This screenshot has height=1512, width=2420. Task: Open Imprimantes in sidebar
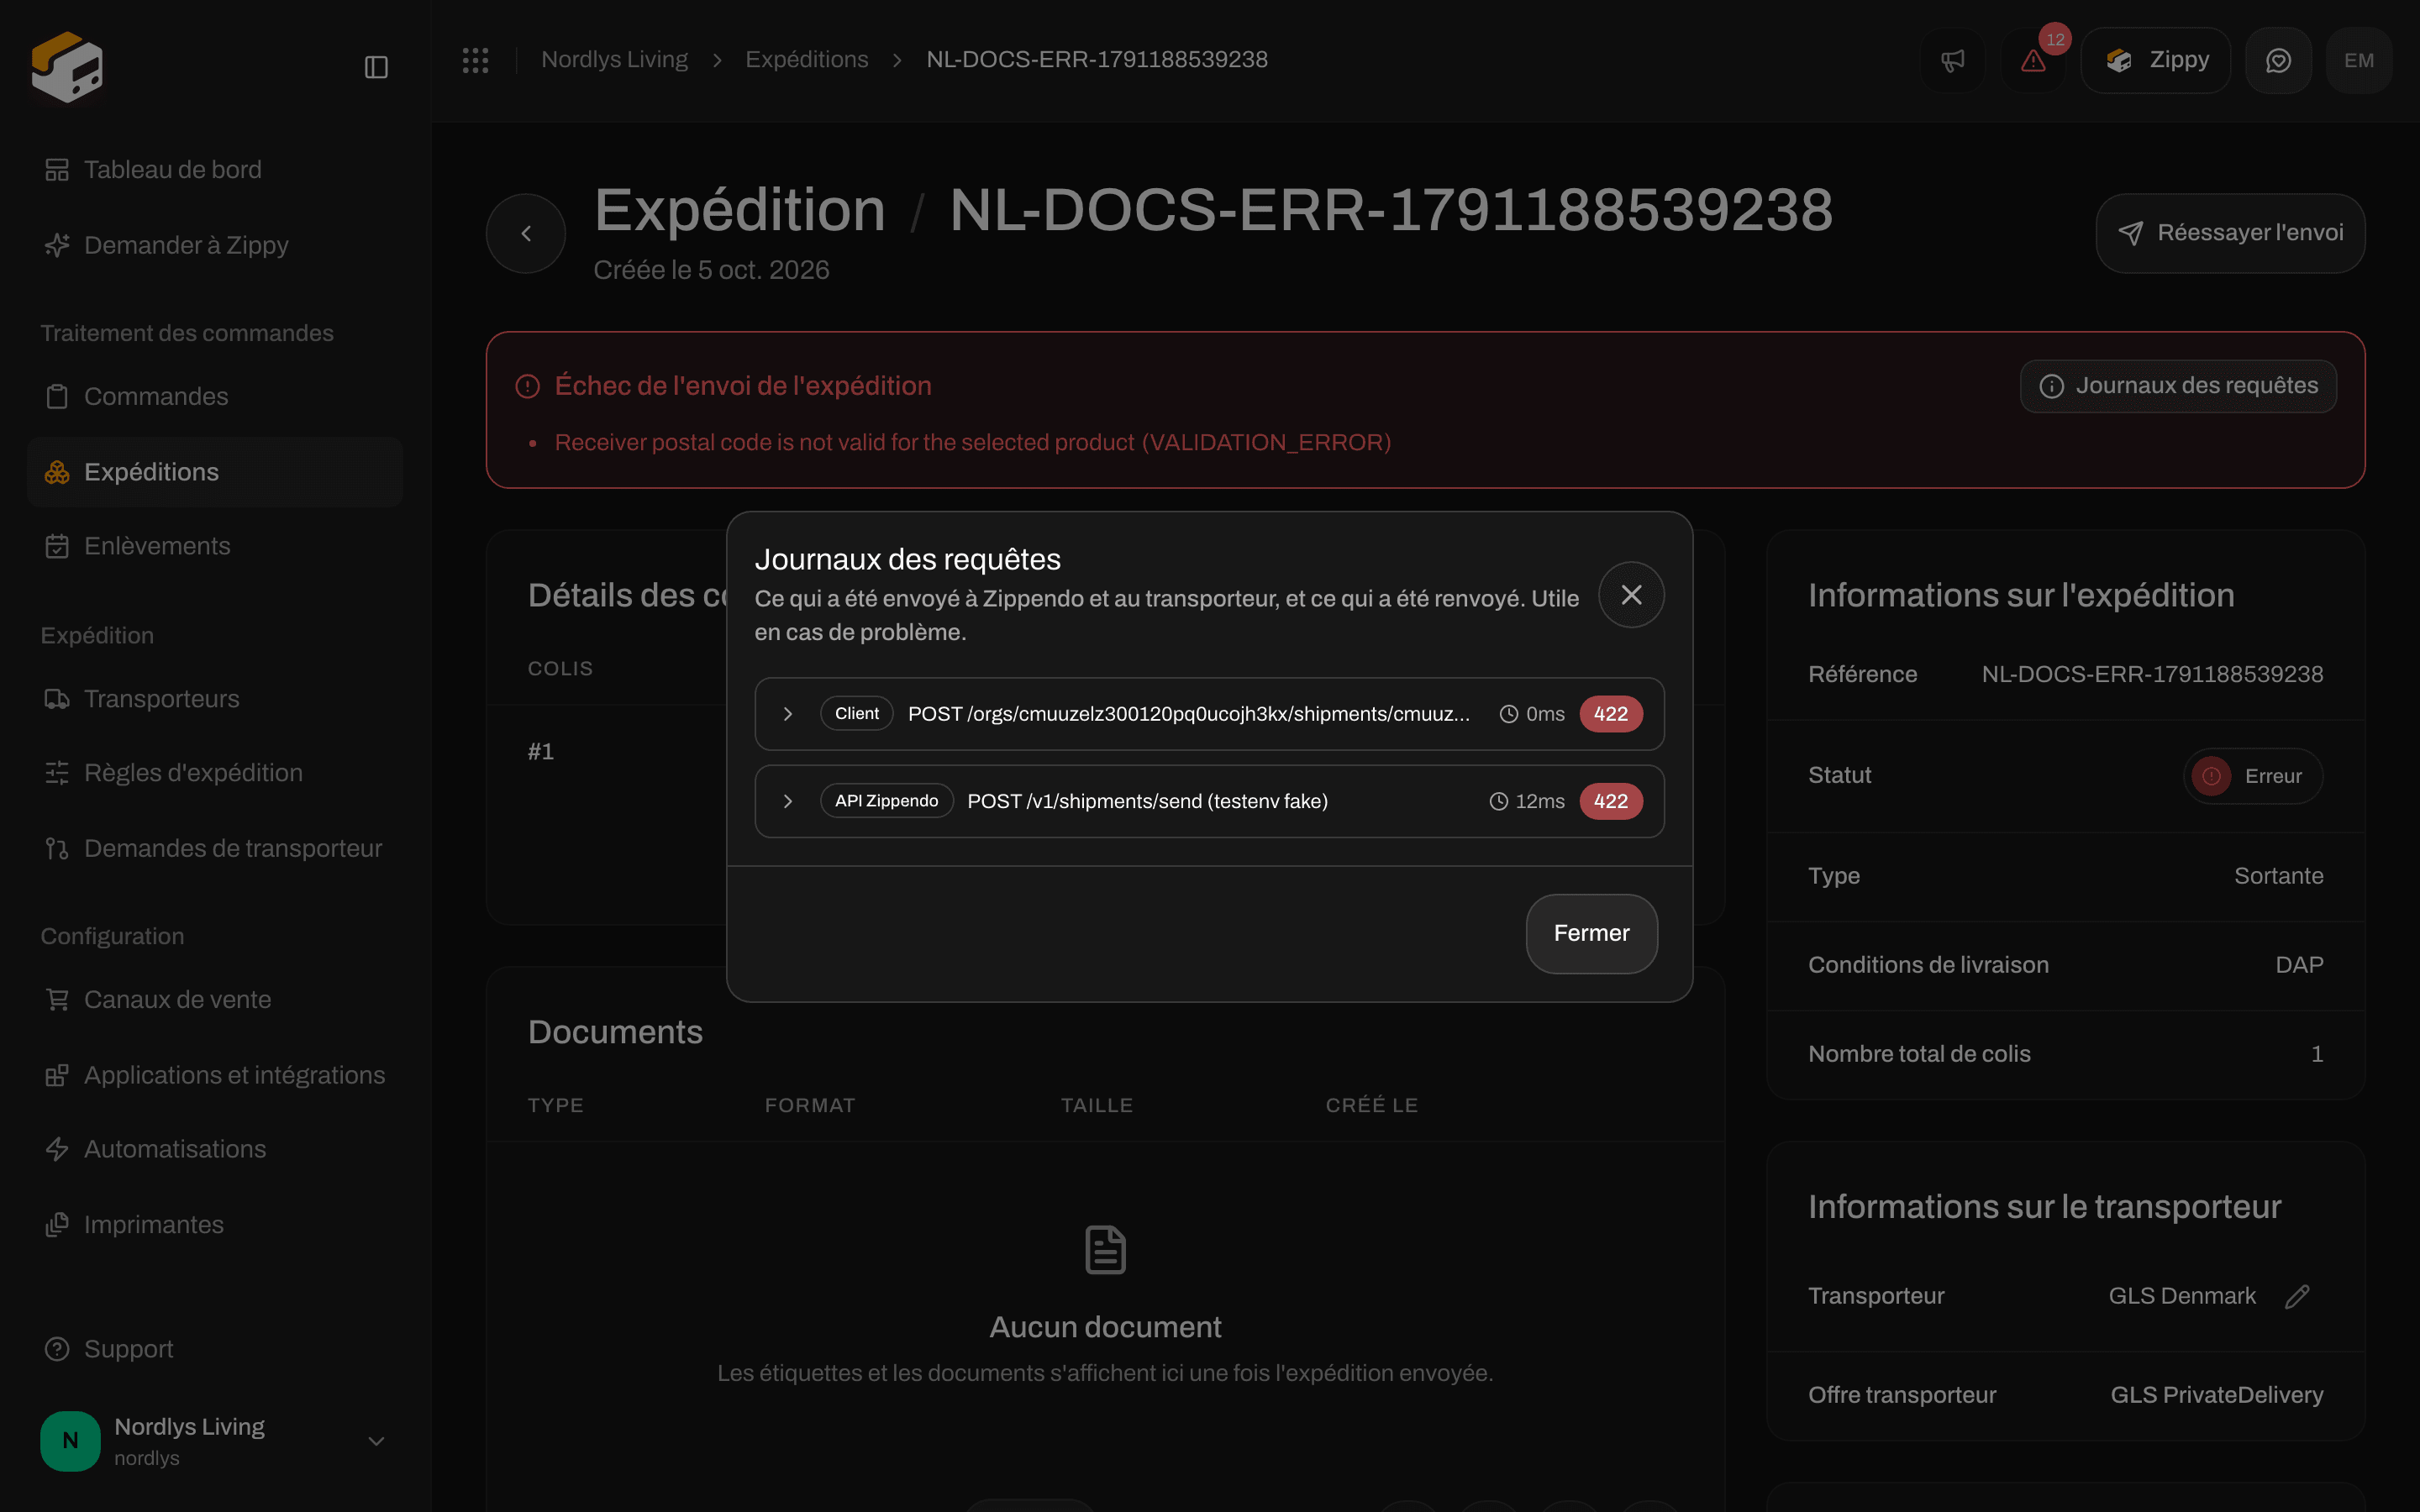pyautogui.click(x=214, y=1225)
